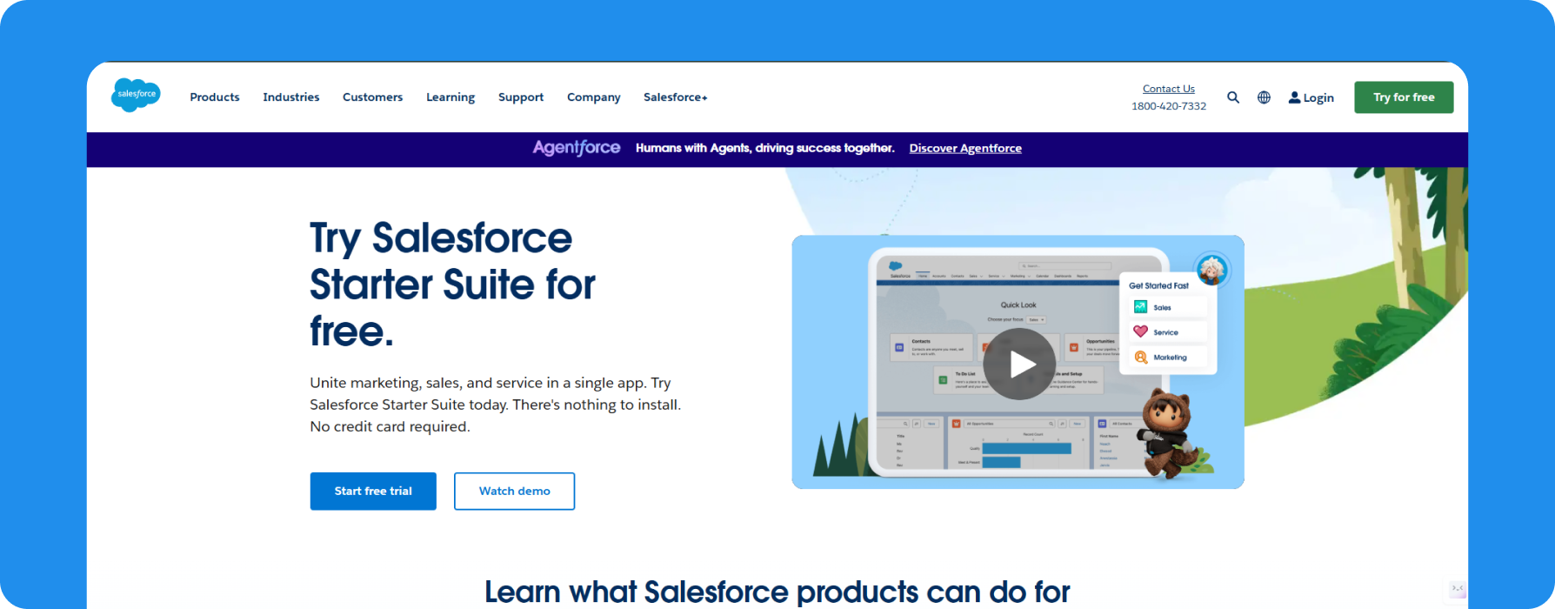This screenshot has width=1555, height=609.
Task: Expand the Products menu
Action: tap(215, 97)
